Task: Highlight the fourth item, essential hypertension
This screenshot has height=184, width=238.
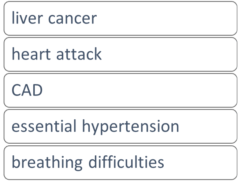Action: (120, 126)
